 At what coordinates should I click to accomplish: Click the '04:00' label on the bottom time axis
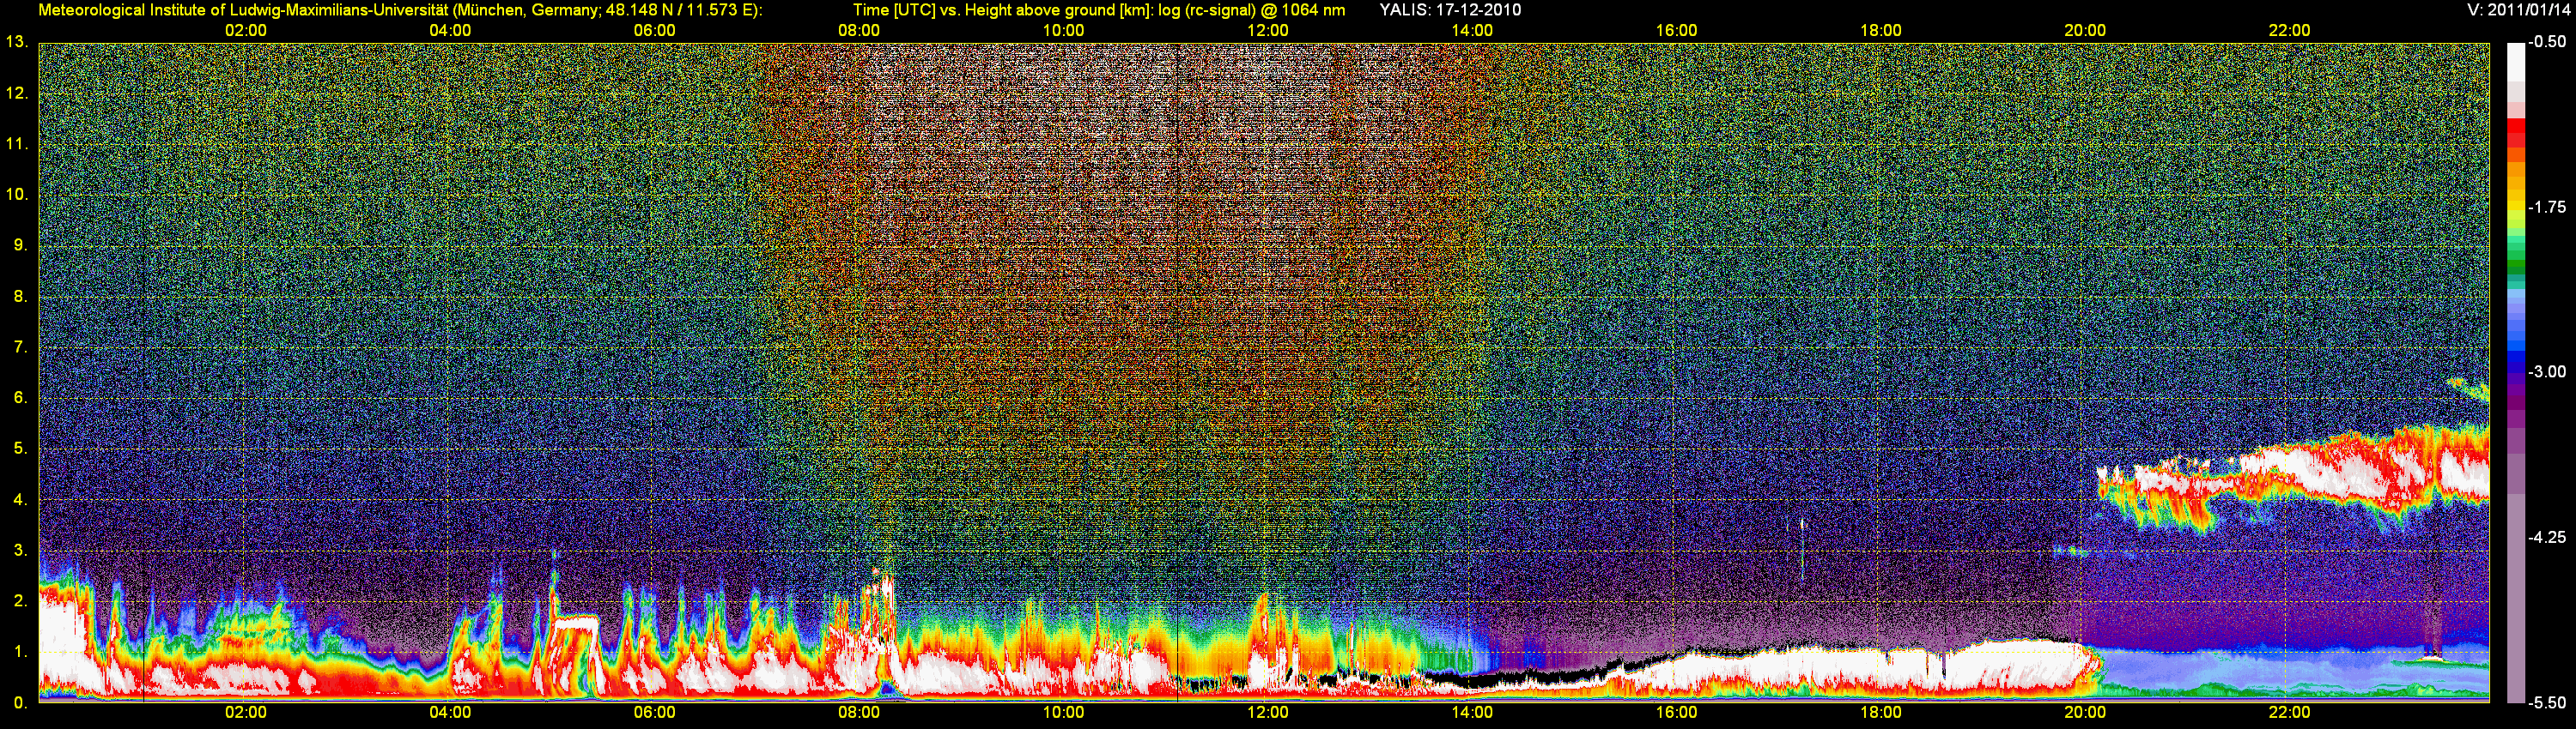coord(450,713)
